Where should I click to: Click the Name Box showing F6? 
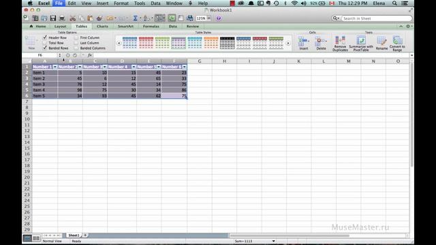click(x=40, y=55)
